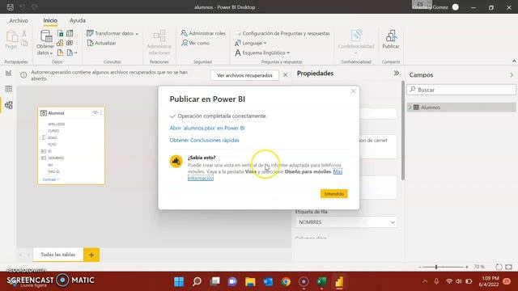Viewport: 518px width, 291px height.
Task: Click Ver archivos recuperados button
Action: (244, 75)
